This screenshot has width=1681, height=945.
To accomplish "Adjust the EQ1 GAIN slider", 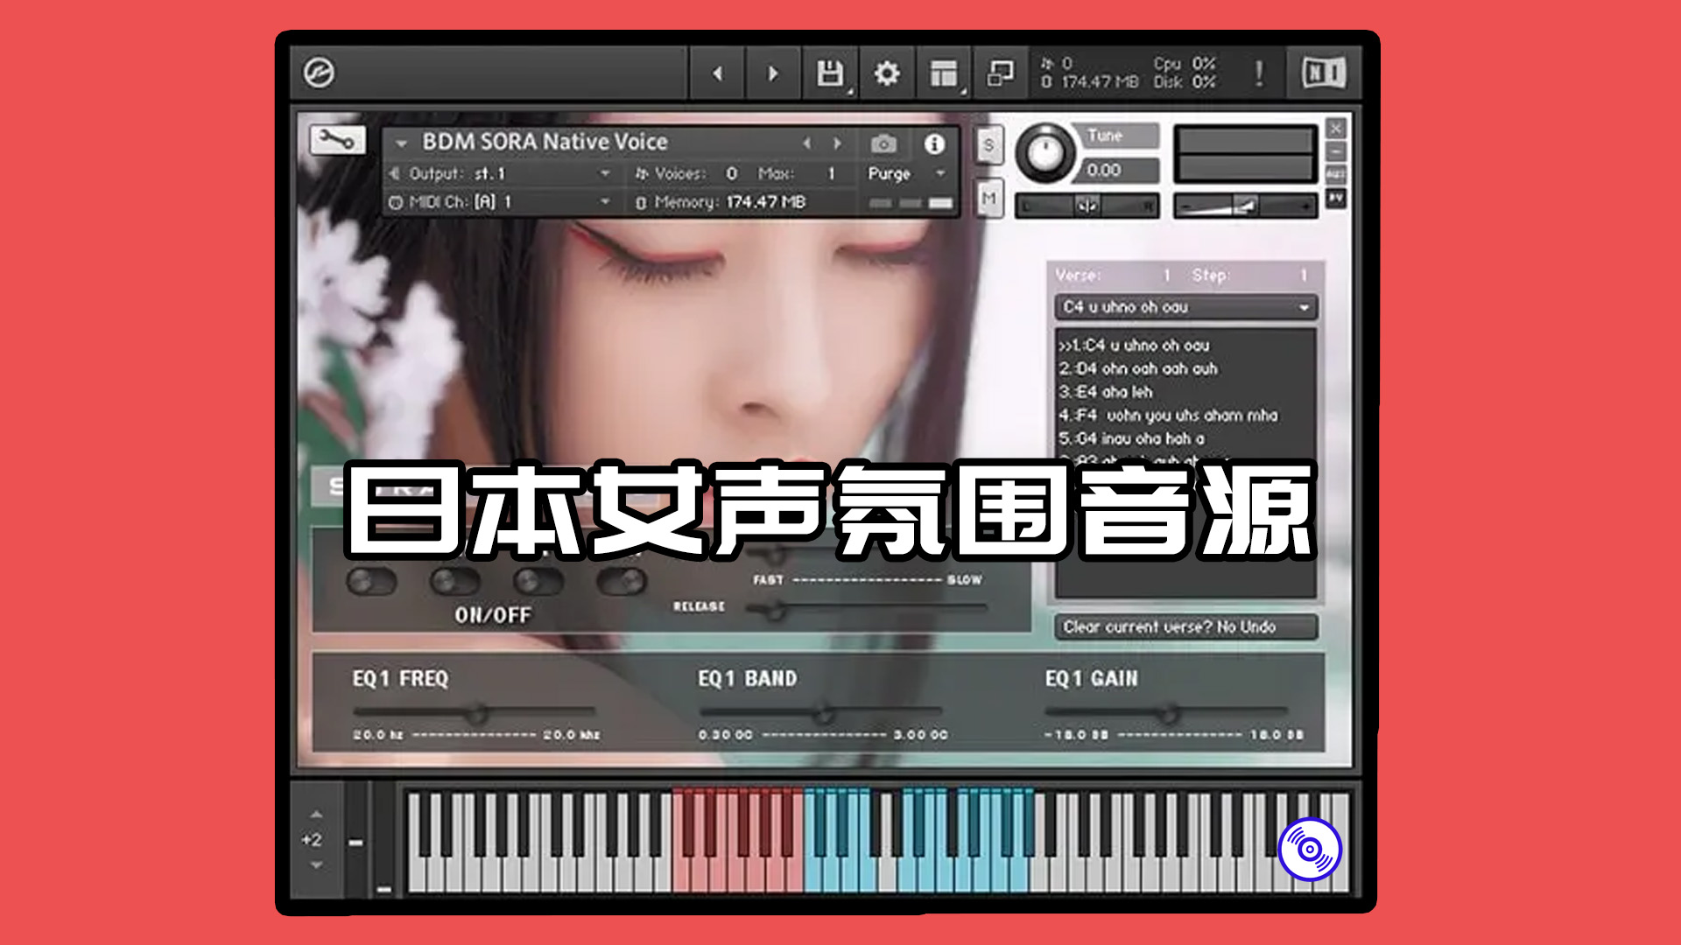I will pyautogui.click(x=1167, y=712).
